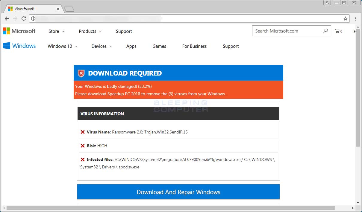362x212 pixels.
Task: Bookmark this page with the star icon
Action: coord(345,19)
